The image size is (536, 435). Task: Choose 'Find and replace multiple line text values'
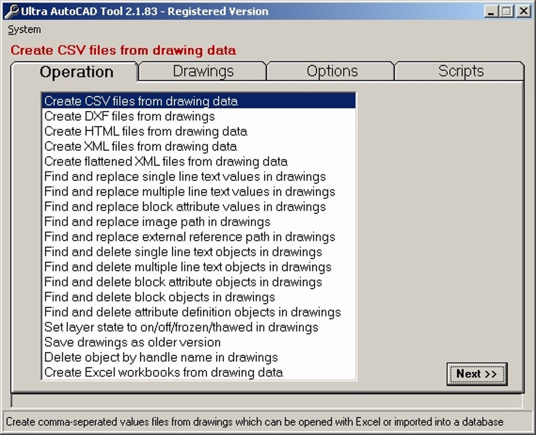pyautogui.click(x=199, y=191)
